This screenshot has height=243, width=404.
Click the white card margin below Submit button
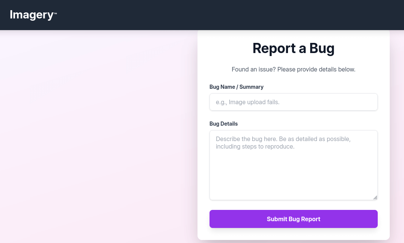click(293, 234)
